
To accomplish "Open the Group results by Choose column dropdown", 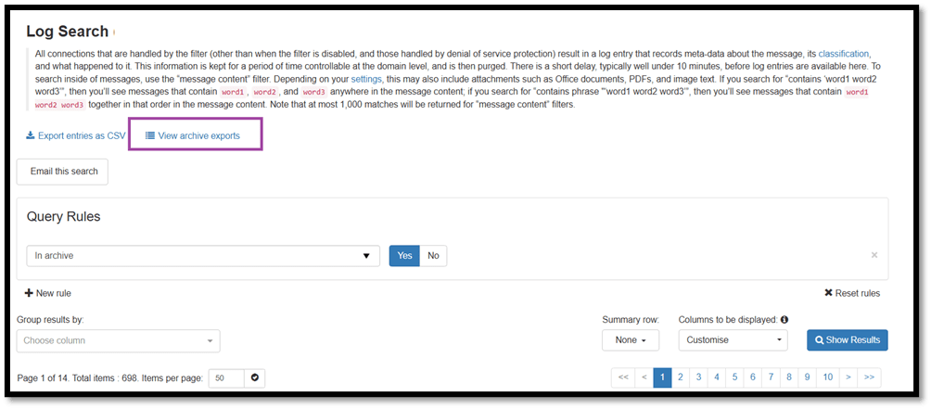I will click(118, 340).
